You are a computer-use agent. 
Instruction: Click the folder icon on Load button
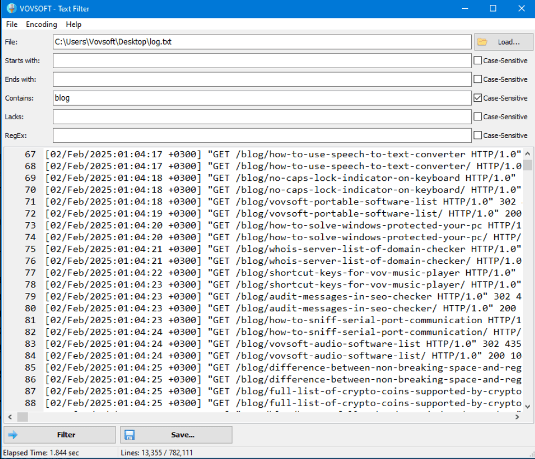(x=482, y=42)
